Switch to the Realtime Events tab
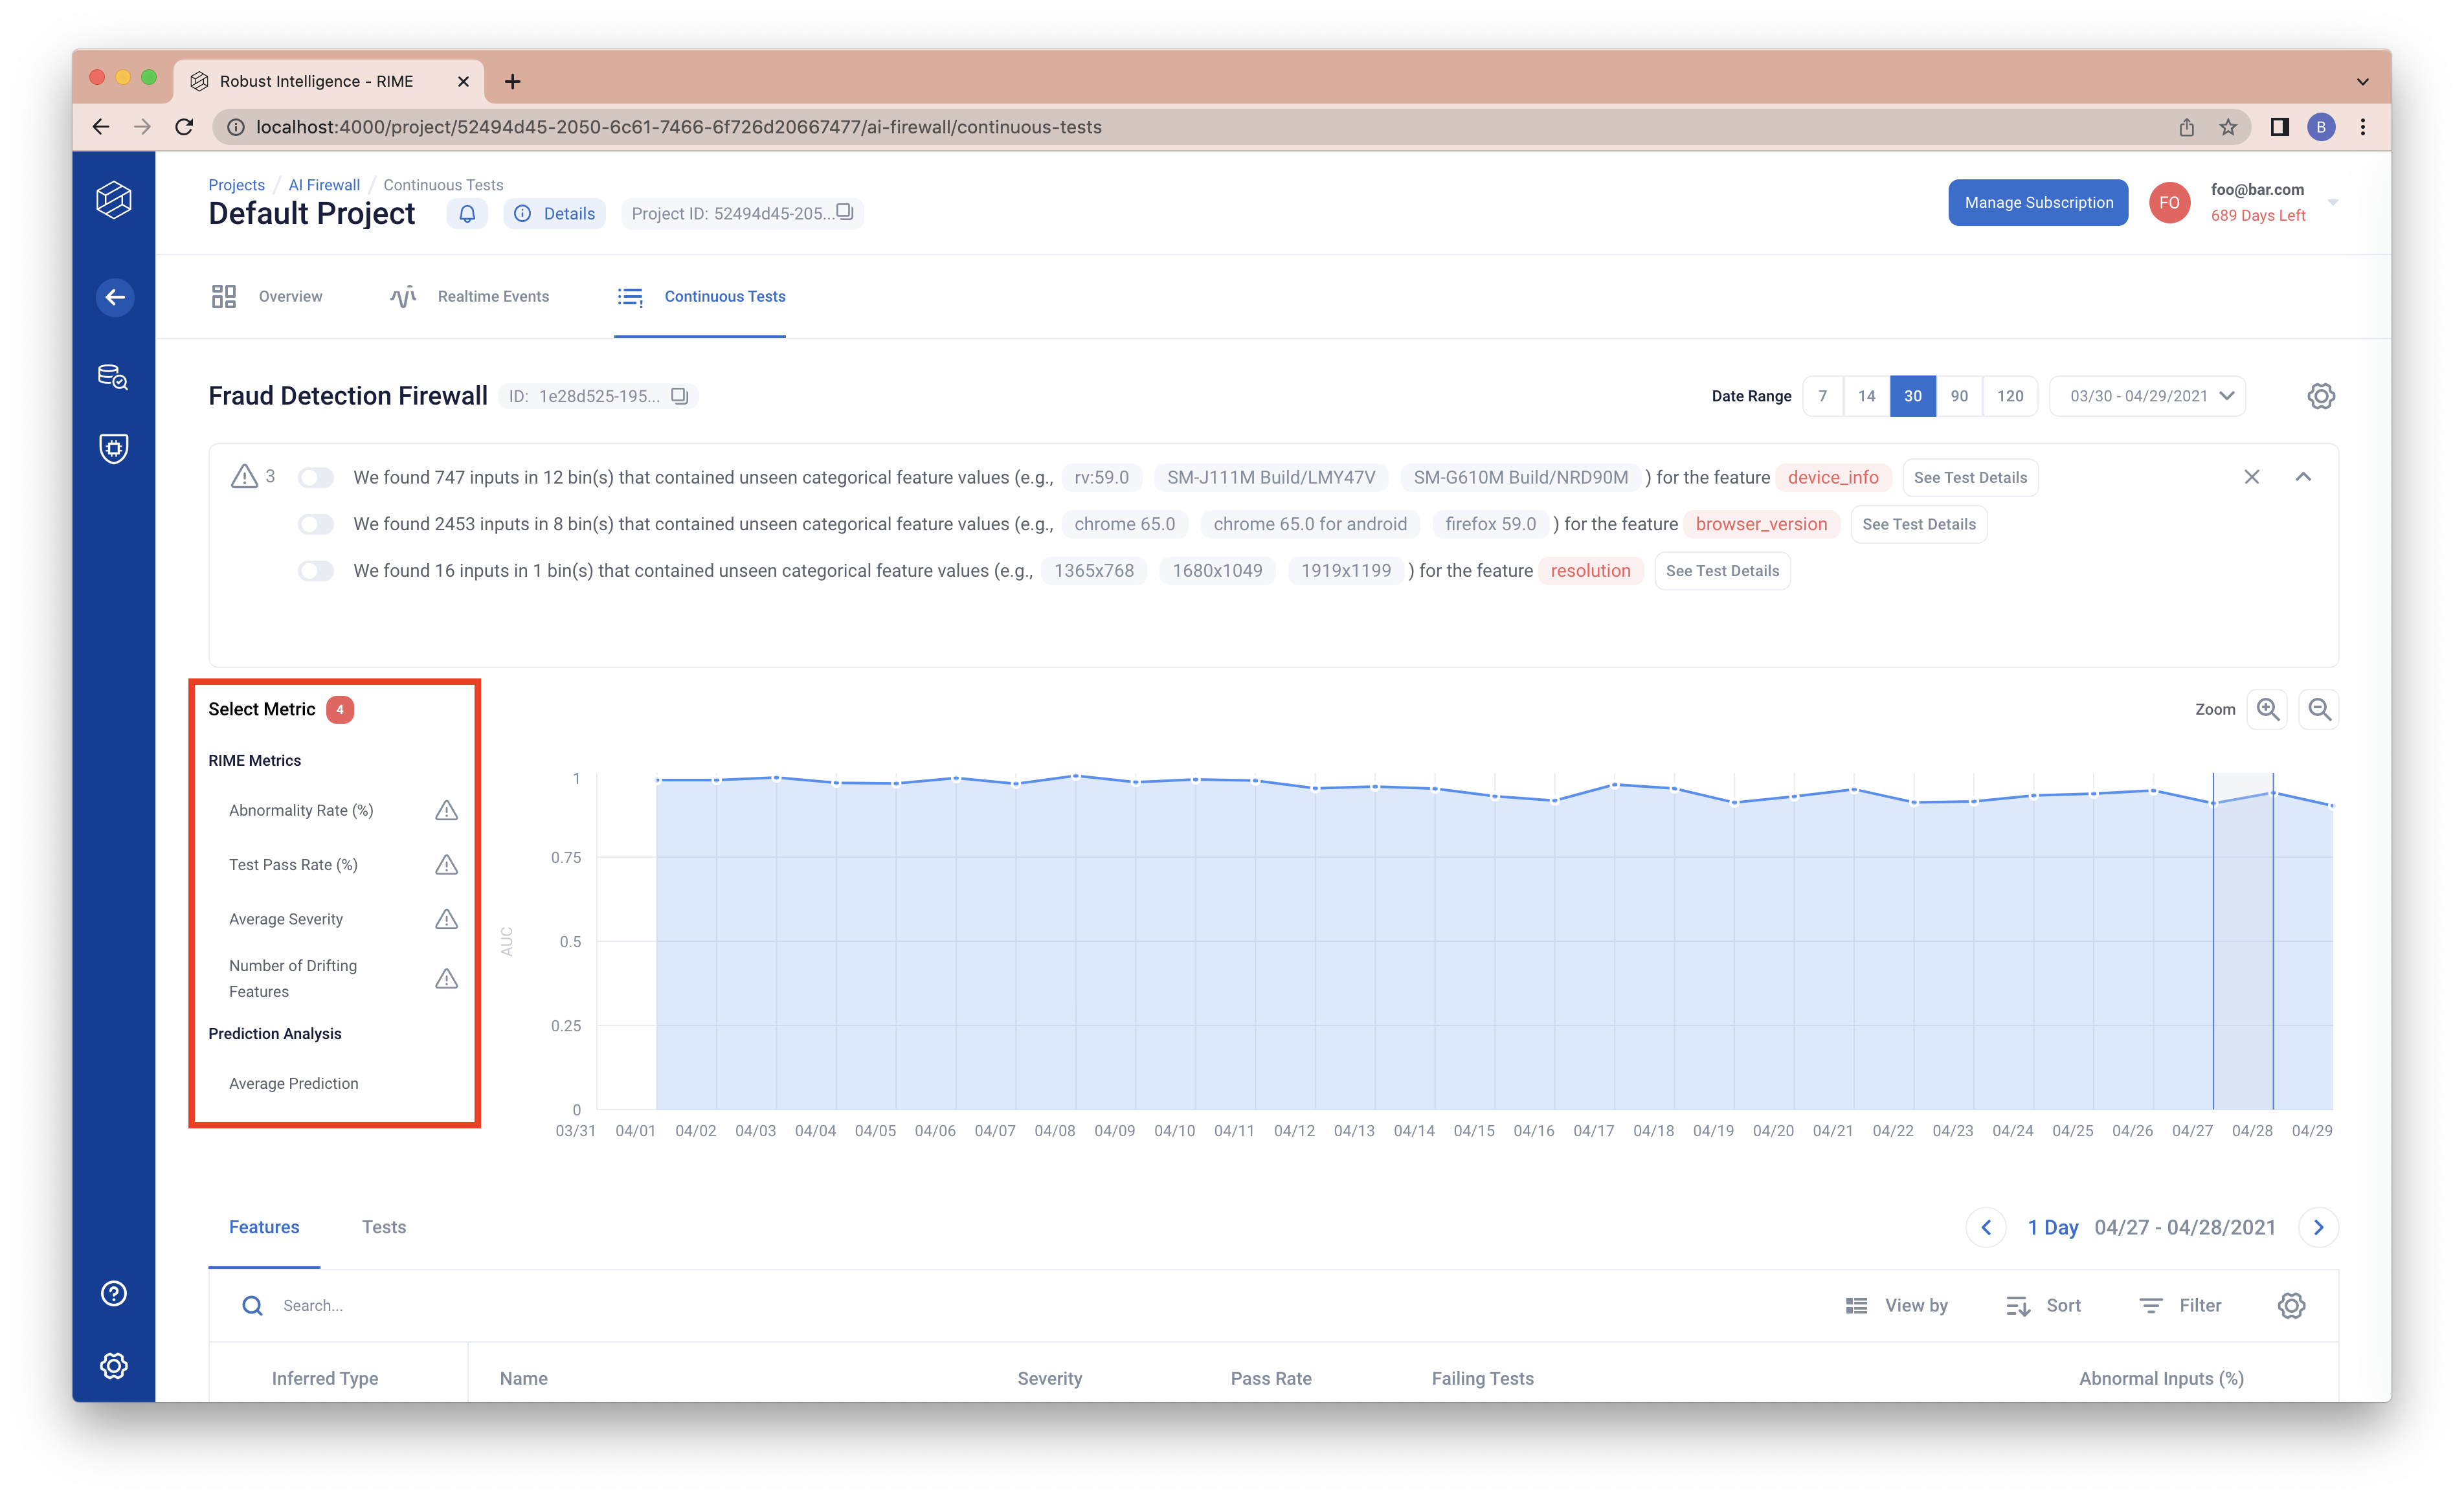The width and height of the screenshot is (2464, 1498). (469, 296)
